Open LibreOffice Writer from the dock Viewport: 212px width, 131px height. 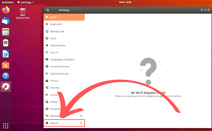(6, 54)
